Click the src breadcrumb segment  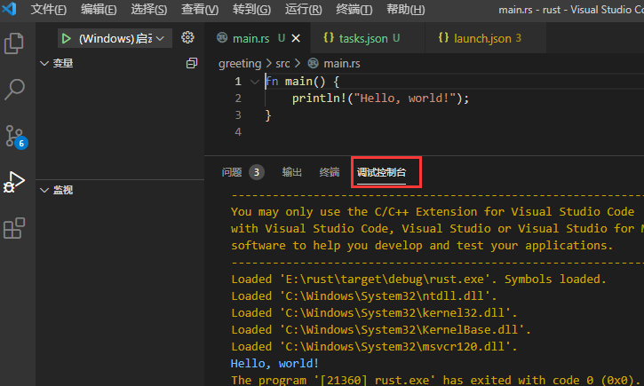282,63
